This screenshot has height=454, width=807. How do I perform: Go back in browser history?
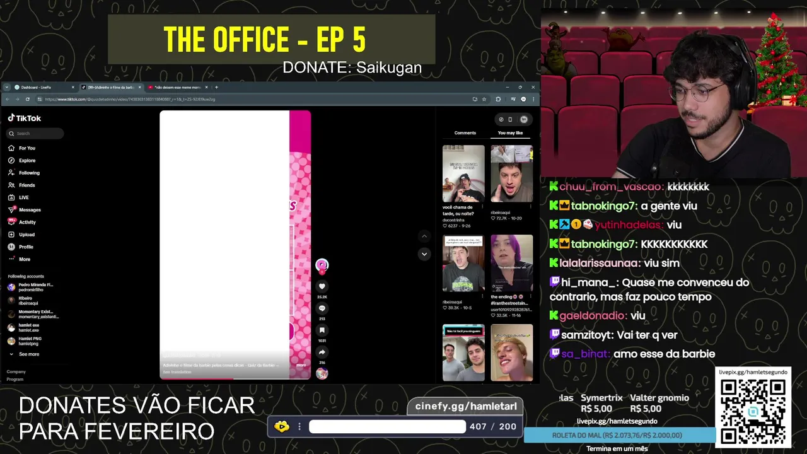pos(8,99)
